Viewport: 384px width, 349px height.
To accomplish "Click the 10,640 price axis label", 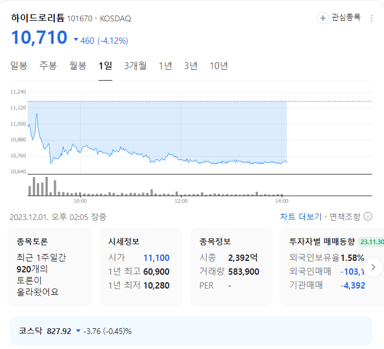I will point(18,172).
